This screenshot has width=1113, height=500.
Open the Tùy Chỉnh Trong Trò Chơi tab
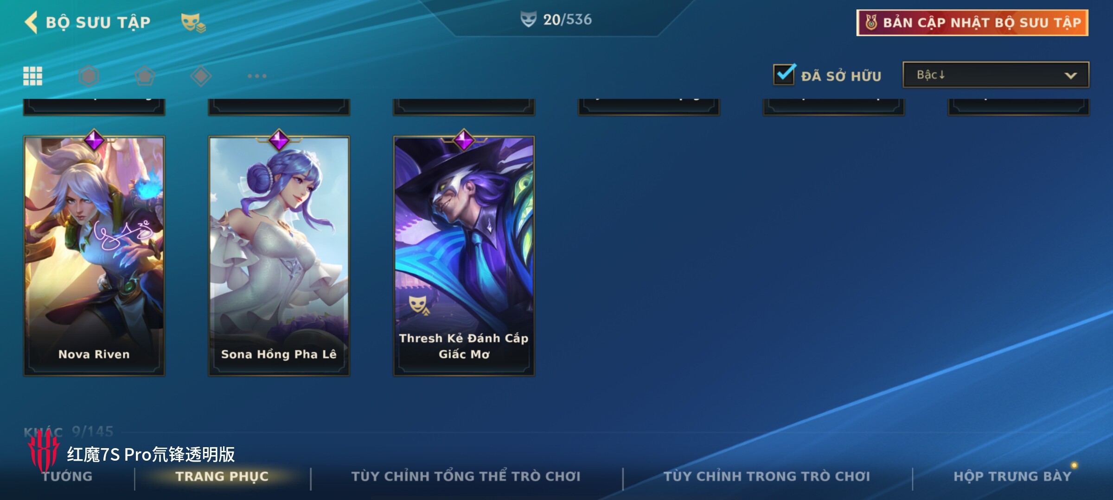[767, 476]
